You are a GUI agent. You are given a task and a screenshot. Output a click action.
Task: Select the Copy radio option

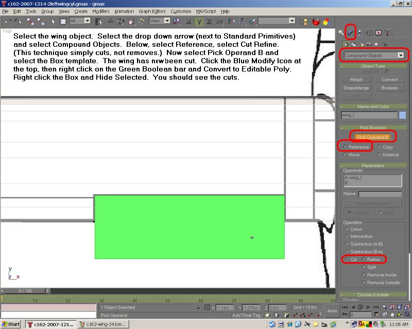click(x=385, y=147)
